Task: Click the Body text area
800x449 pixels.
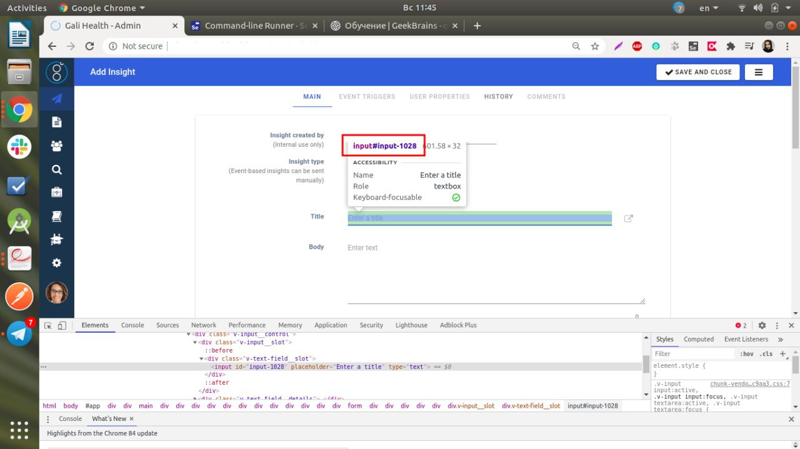Action: click(x=496, y=272)
